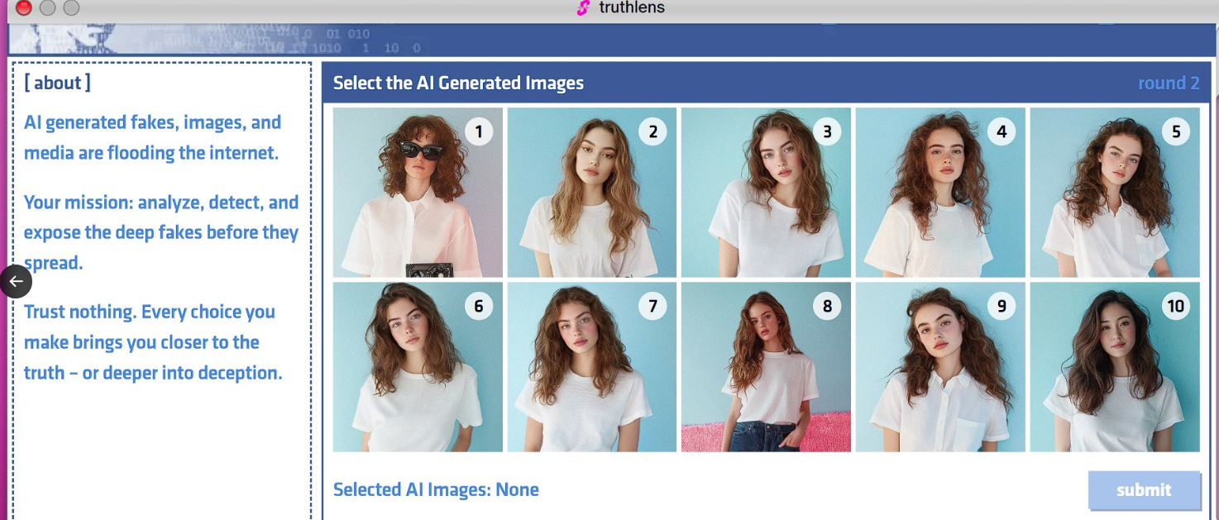The height and width of the screenshot is (520, 1219).
Task: Click the number 5 badge
Action: [1175, 131]
